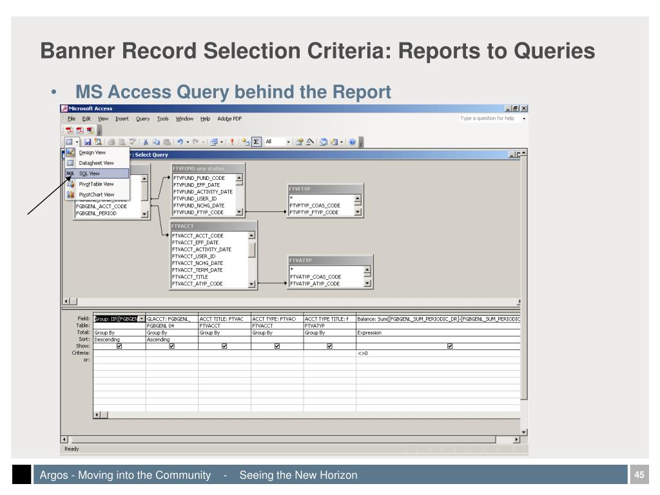Click the Save icon
The width and height of the screenshot is (660, 495).
88,142
